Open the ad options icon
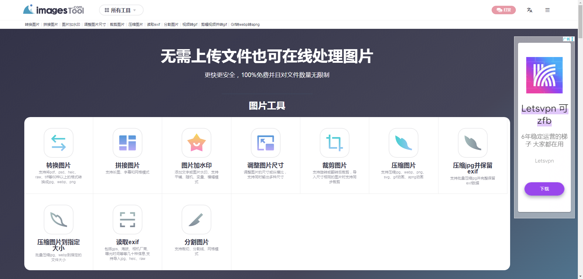Viewport: 583px width, 279px height. 572,39
